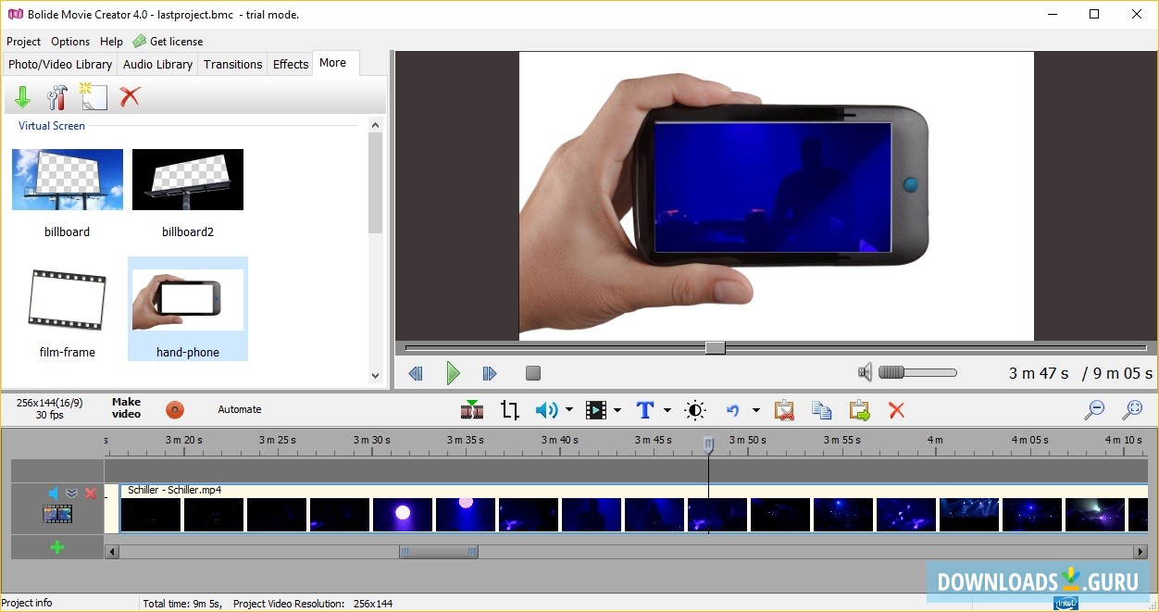Mute the Schiller track speaker icon

point(54,493)
